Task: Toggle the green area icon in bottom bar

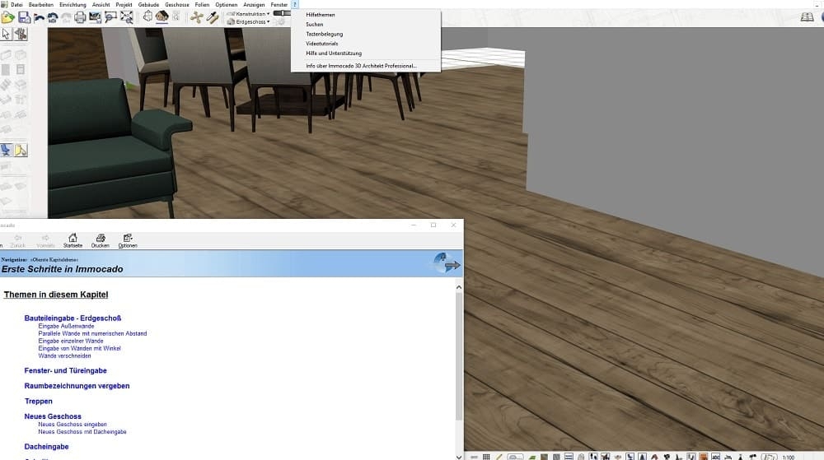Action: pos(531,457)
